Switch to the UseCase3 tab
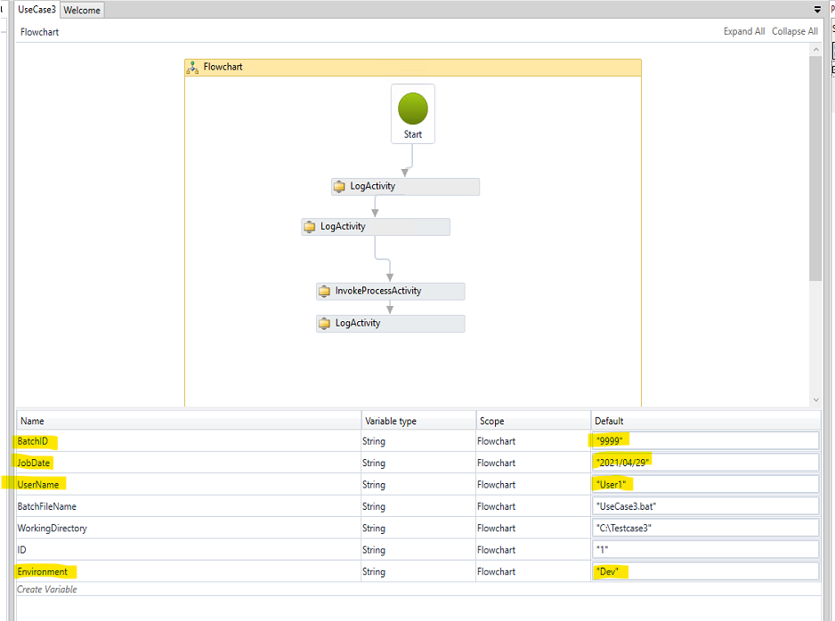The width and height of the screenshot is (835, 621). (36, 10)
